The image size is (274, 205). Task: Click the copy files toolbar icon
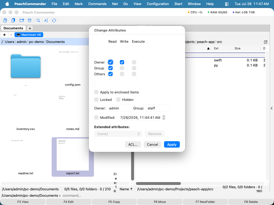point(5,20)
